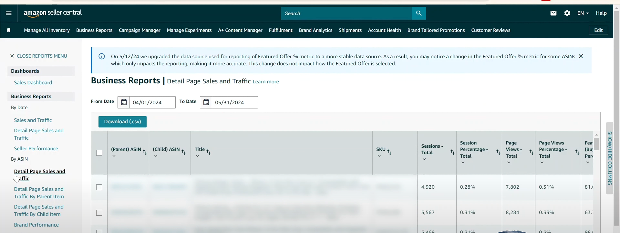Open Detail Page Sales and Traffic By Parent Item

click(x=39, y=193)
